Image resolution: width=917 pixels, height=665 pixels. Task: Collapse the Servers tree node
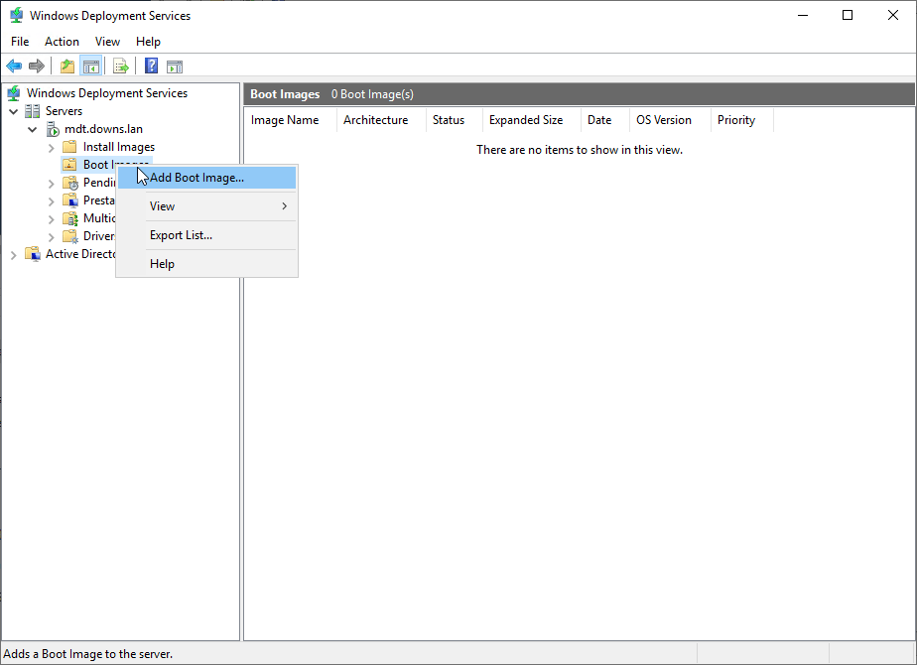tap(14, 111)
